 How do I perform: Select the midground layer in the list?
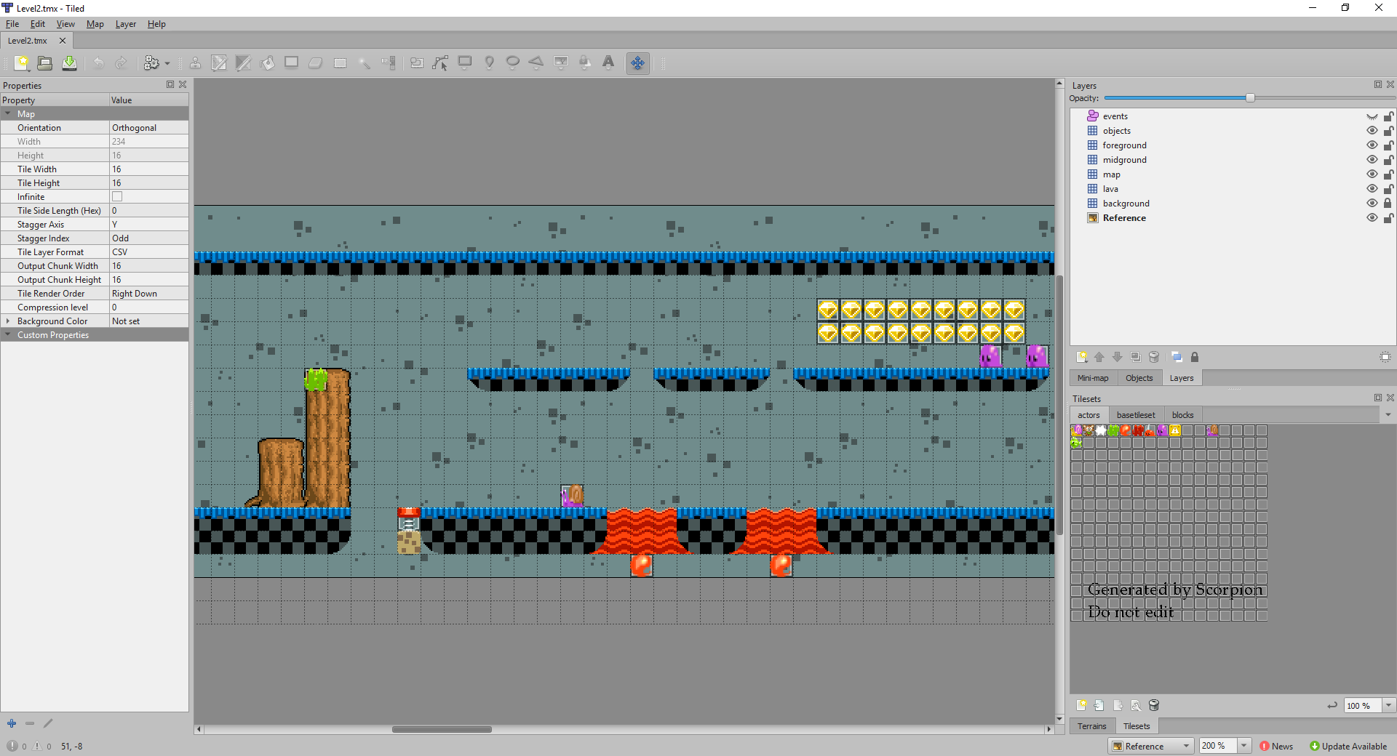[x=1124, y=160]
